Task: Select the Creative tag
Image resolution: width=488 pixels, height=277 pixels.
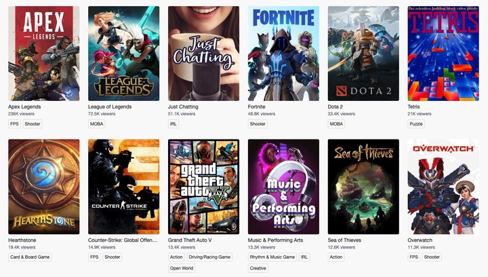Action: (258, 268)
